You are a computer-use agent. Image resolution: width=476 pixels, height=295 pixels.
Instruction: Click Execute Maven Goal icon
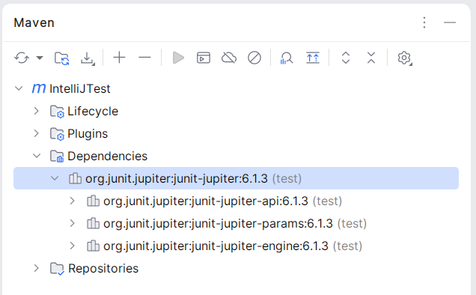[x=204, y=58]
